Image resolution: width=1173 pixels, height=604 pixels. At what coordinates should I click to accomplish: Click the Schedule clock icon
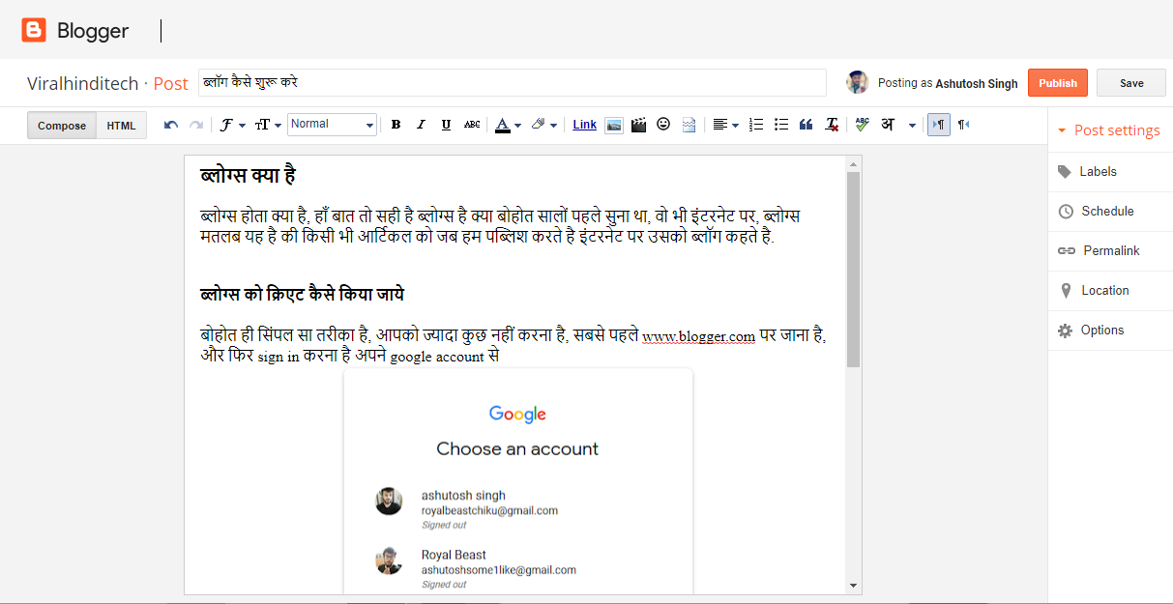click(x=1066, y=212)
